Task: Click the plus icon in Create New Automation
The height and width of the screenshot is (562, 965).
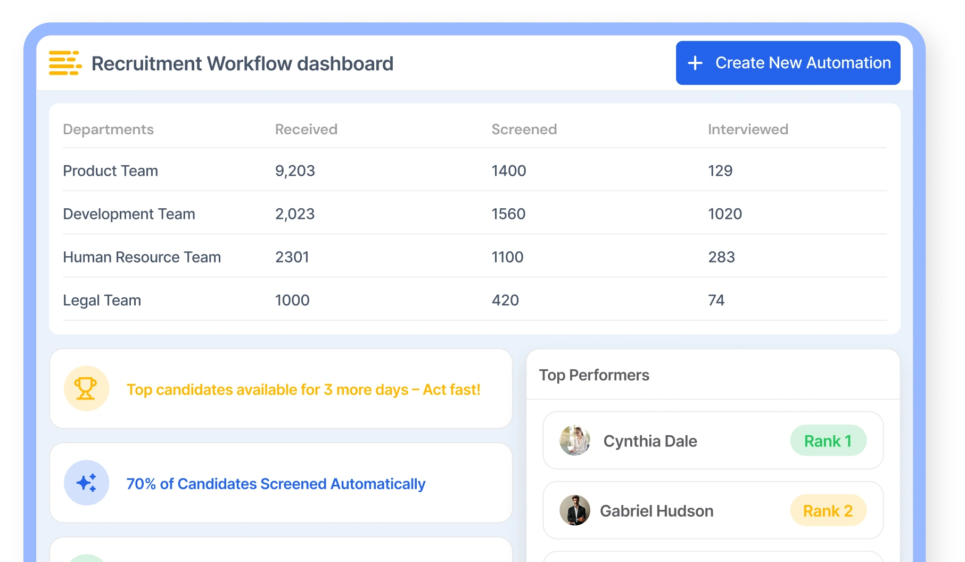Action: coord(695,63)
